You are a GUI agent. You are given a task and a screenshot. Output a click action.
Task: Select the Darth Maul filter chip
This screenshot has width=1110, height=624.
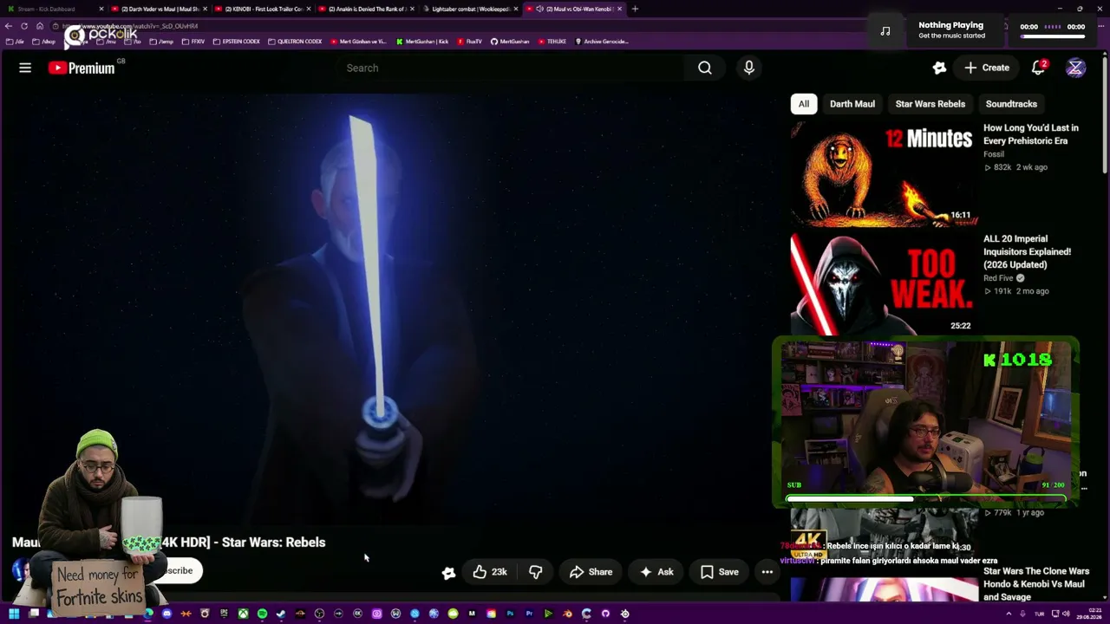pyautogui.click(x=852, y=104)
